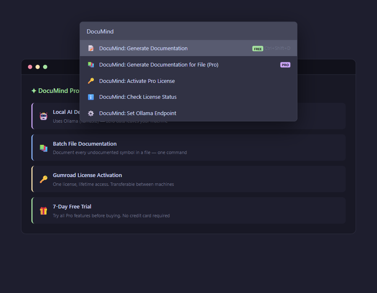Screen dimensions: 377x293
Task: Open the Batch File Documentation title
Action: (85, 144)
